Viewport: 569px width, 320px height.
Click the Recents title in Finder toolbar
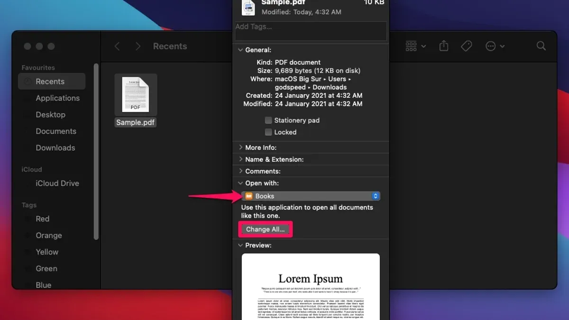[170, 46]
